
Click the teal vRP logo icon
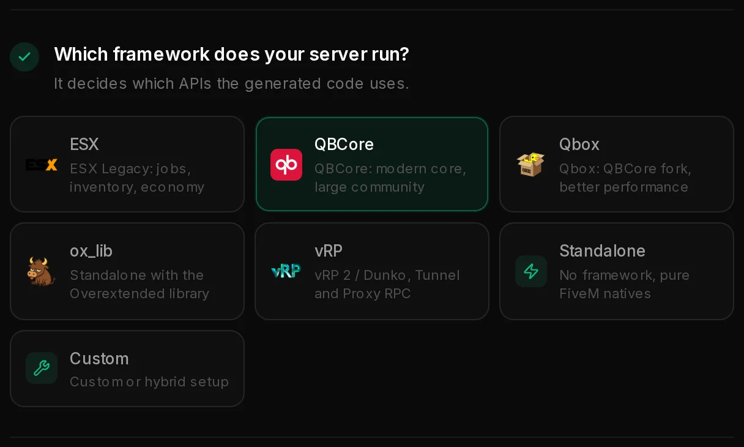[x=286, y=271]
